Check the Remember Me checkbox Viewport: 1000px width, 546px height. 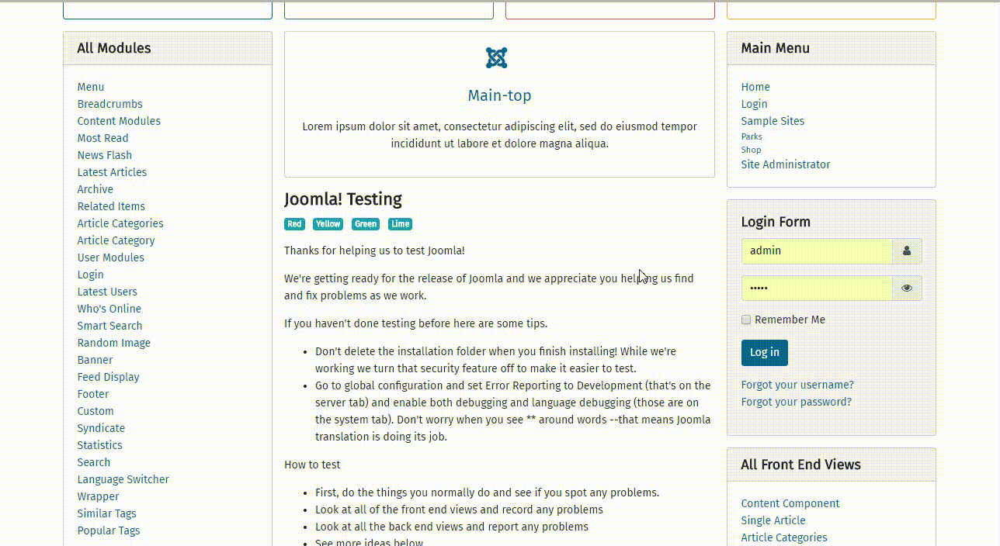tap(746, 320)
